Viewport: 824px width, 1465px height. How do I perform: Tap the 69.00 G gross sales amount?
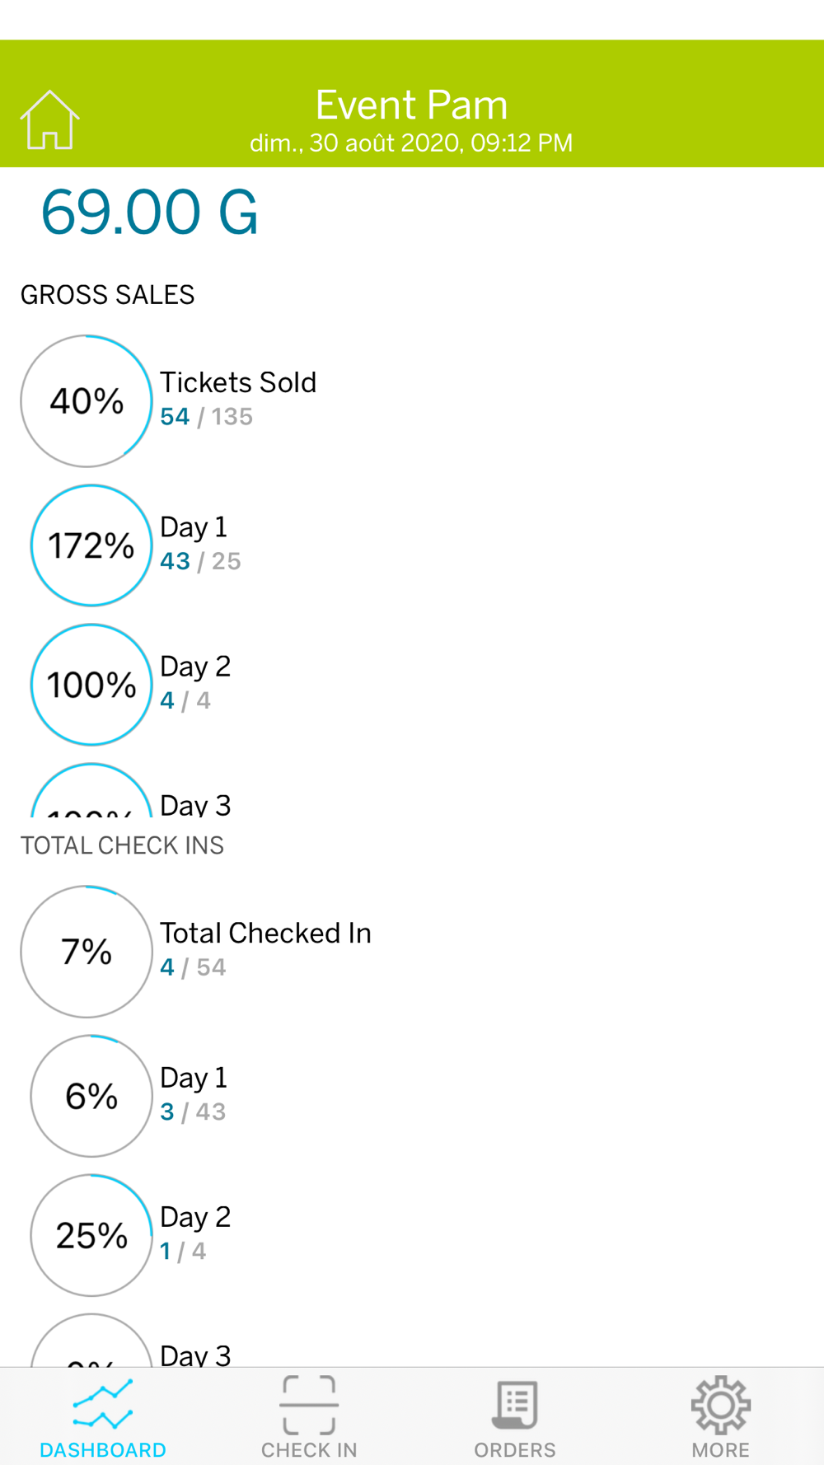(x=150, y=212)
